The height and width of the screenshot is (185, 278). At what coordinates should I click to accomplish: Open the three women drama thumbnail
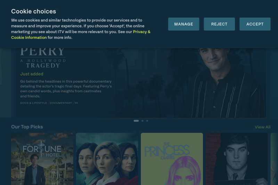[x=107, y=159]
